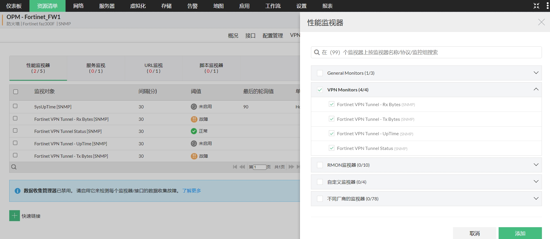
Task: Select the URL监视 (0/1) tab
Action: point(154,68)
